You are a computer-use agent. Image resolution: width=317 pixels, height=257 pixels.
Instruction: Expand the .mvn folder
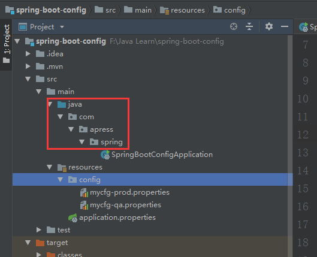click(x=28, y=66)
